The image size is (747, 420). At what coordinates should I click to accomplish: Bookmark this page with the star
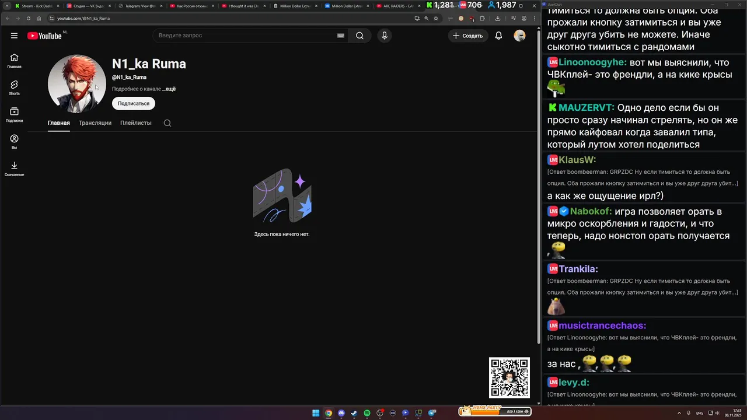pos(435,18)
